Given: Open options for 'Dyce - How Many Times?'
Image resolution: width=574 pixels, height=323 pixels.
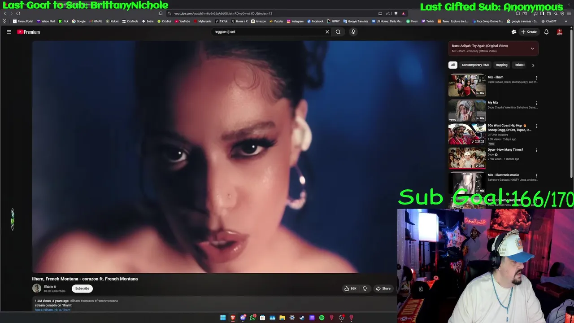Looking at the screenshot, I should tap(536, 150).
